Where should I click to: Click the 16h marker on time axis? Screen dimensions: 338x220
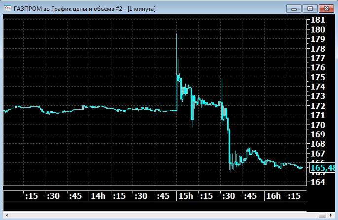coord(273,196)
